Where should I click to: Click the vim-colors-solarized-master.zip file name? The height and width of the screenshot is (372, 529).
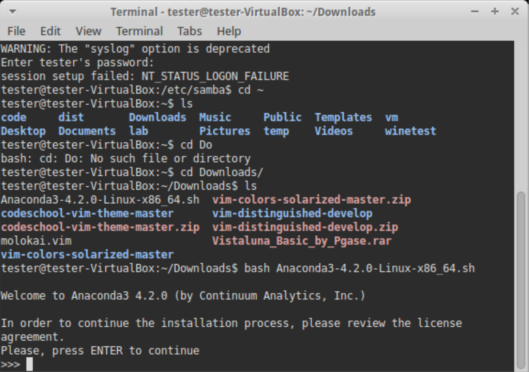point(311,200)
